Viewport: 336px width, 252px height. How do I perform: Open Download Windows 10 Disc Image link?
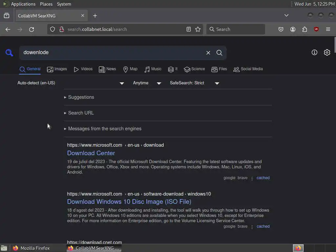click(129, 202)
